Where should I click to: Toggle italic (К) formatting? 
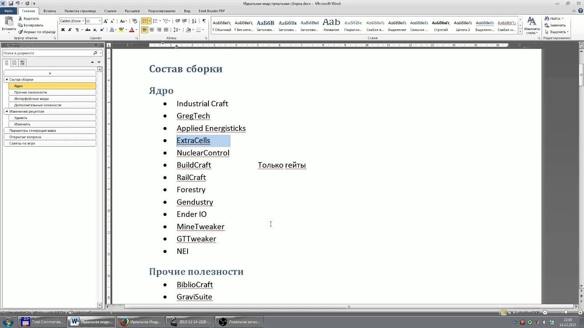[x=69, y=30]
